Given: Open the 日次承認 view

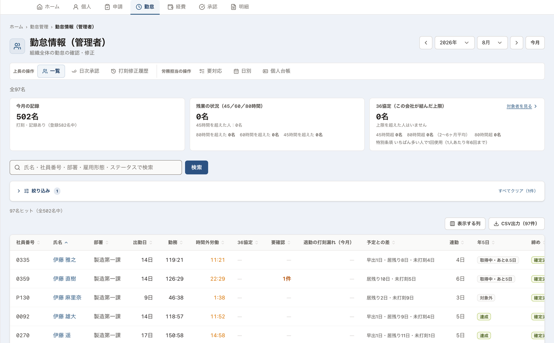Looking at the screenshot, I should click(x=85, y=71).
